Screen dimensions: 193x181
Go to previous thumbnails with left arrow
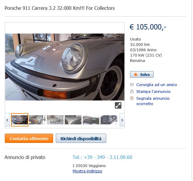7,121
